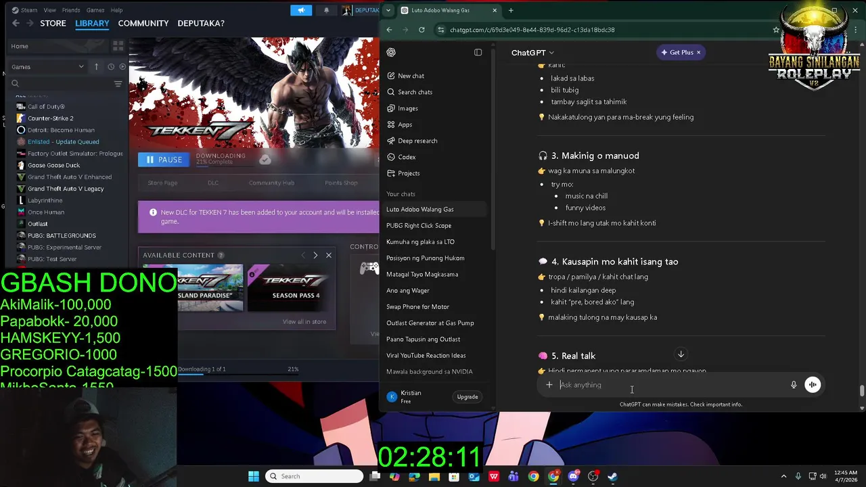Pause the Tekken 7 download
Viewport: 866px width, 487px height.
(164, 160)
